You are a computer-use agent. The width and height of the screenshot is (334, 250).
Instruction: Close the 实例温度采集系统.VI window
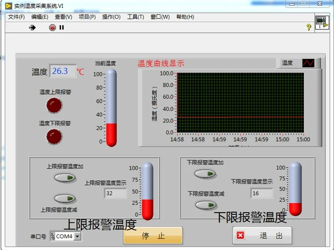[320, 4]
